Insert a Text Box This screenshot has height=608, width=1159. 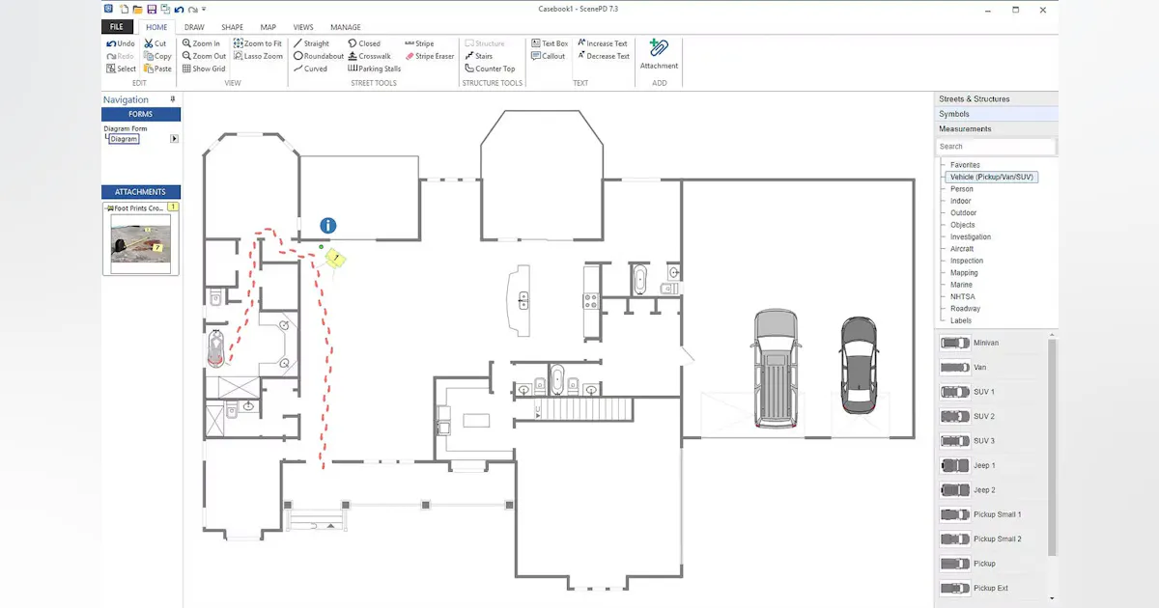click(x=550, y=43)
